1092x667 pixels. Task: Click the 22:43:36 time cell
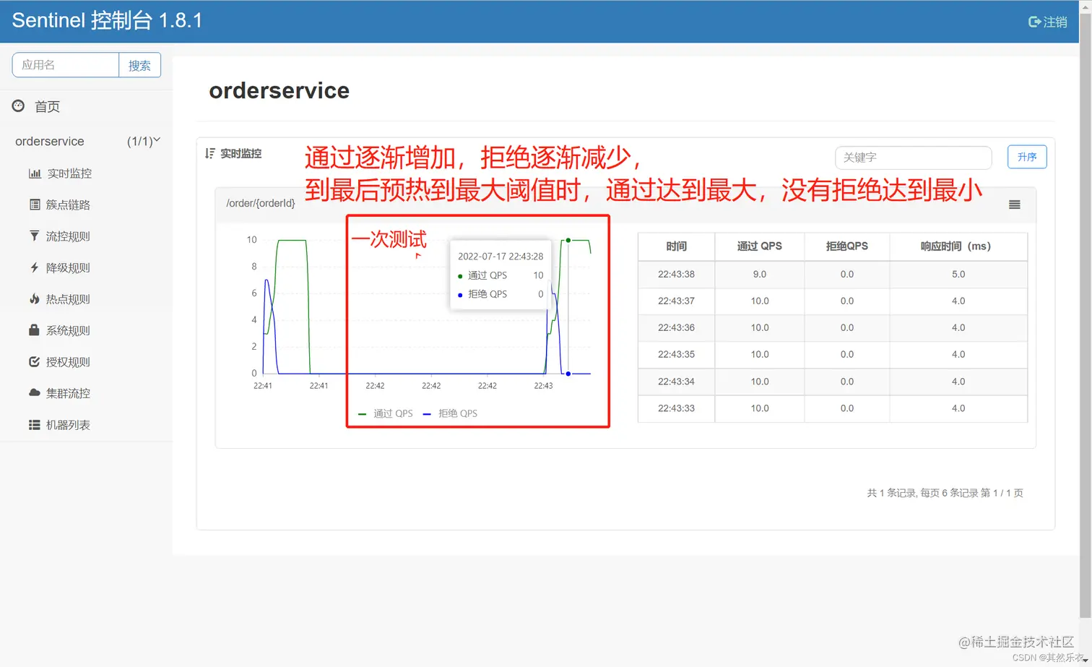click(676, 327)
